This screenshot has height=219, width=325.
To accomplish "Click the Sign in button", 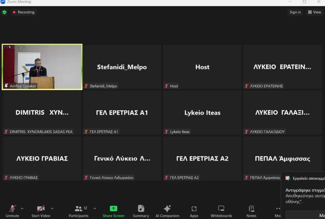I will 295,12.
